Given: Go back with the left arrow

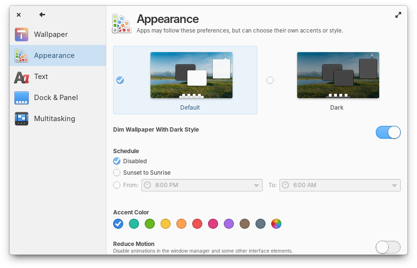Looking at the screenshot, I should point(42,15).
